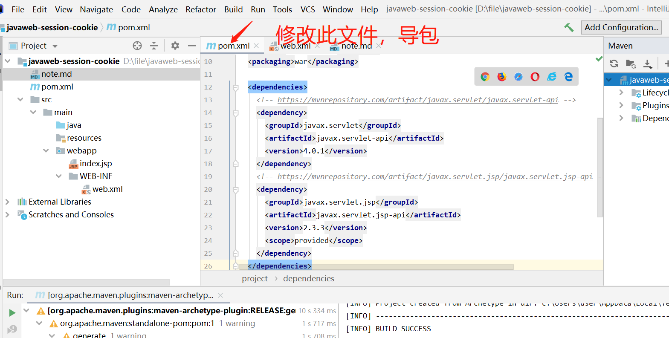The image size is (669, 338).
Task: Click the Build project hammer icon
Action: [569, 27]
